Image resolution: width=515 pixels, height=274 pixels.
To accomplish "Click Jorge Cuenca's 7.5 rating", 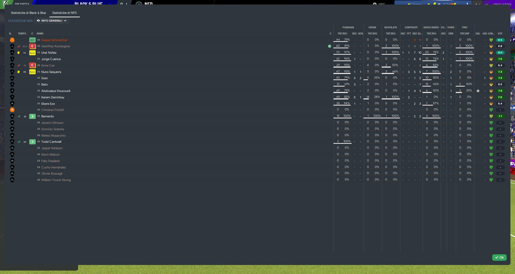I will click(500, 59).
